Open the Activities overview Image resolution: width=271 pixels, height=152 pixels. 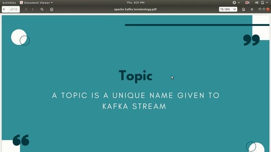tap(9, 3)
